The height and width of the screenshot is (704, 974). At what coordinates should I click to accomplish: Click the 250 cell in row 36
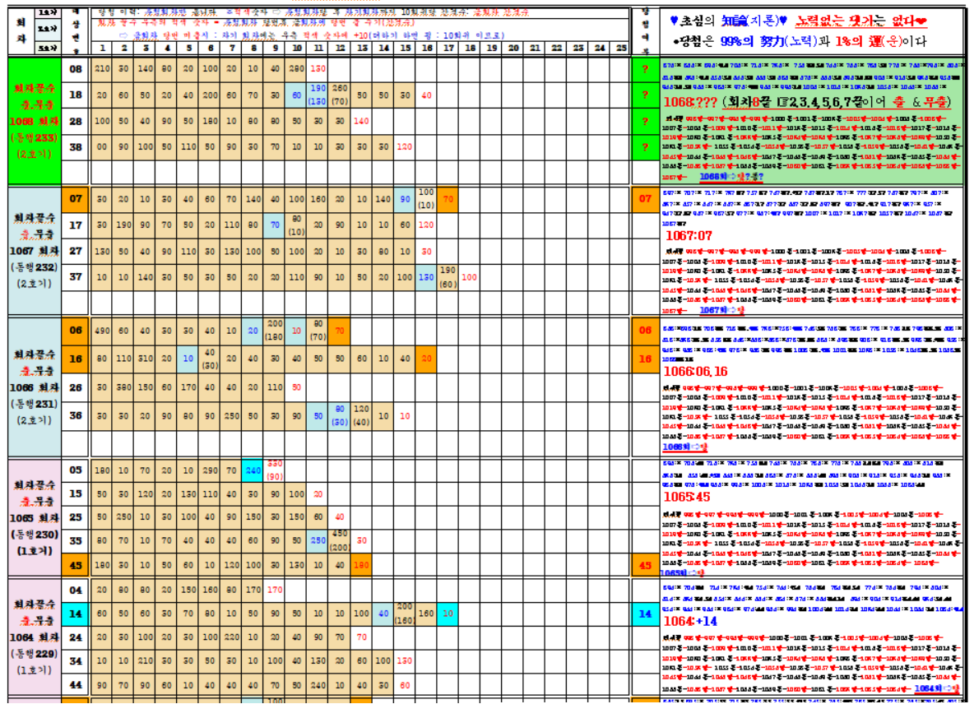pos(232,415)
